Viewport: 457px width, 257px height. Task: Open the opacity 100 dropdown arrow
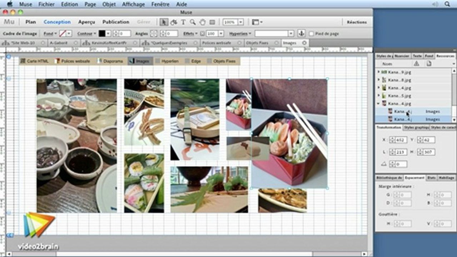[221, 34]
